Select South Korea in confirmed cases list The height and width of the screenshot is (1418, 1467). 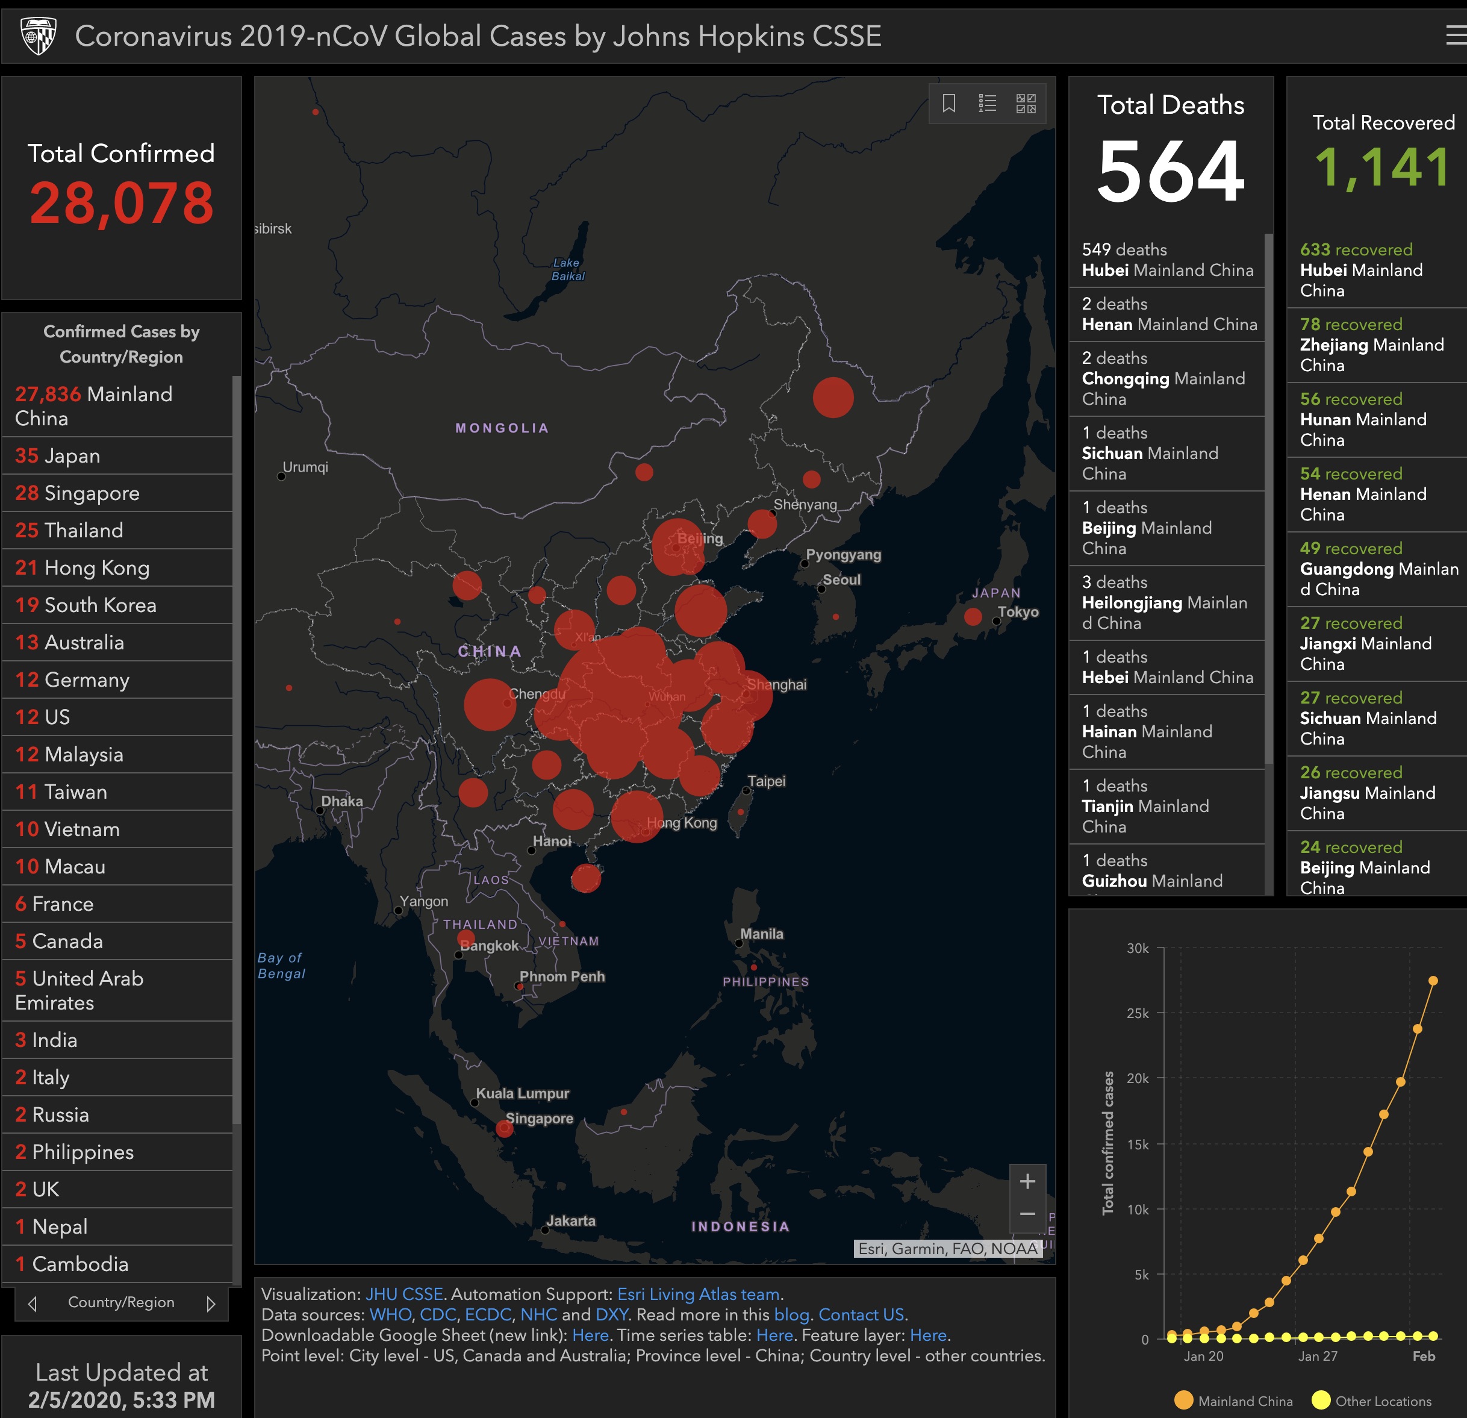point(117,605)
